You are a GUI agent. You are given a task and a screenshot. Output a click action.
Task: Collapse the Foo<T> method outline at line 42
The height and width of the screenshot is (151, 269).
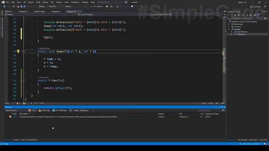[x=24, y=81]
